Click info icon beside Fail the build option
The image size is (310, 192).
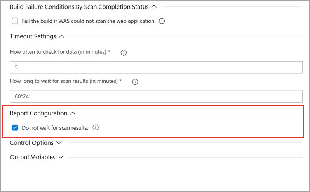click(162, 21)
